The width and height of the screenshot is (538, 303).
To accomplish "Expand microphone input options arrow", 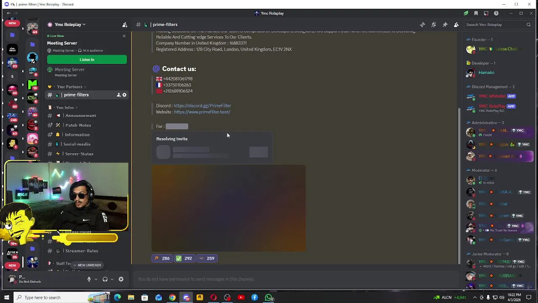I will pos(96,279).
